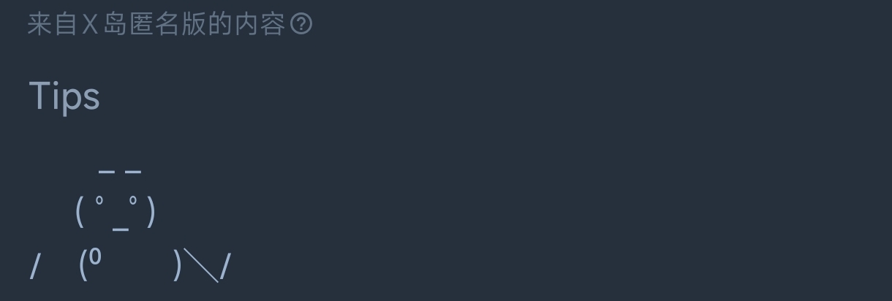
Task: Click the leftmost slash on the body line
Action: coord(34,267)
